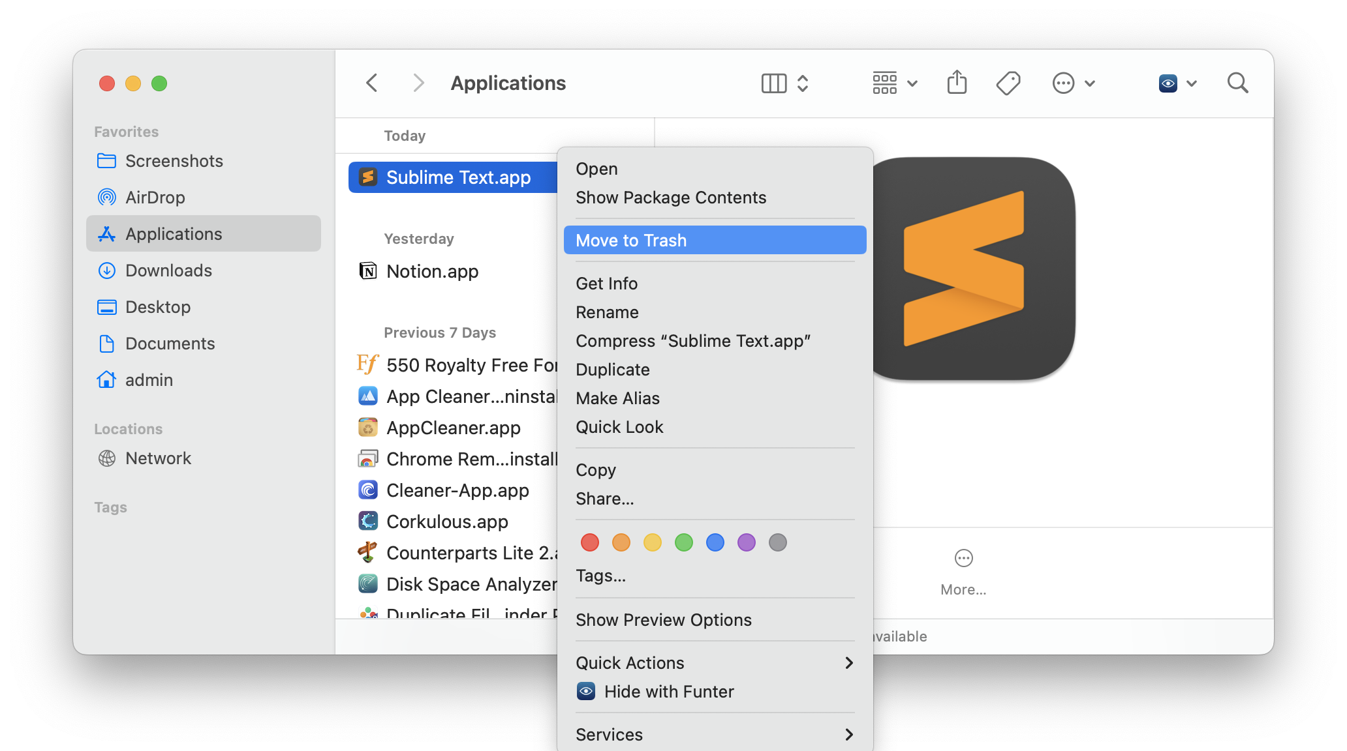Click the Tag toolbar icon
This screenshot has height=751, width=1347.
click(1008, 83)
